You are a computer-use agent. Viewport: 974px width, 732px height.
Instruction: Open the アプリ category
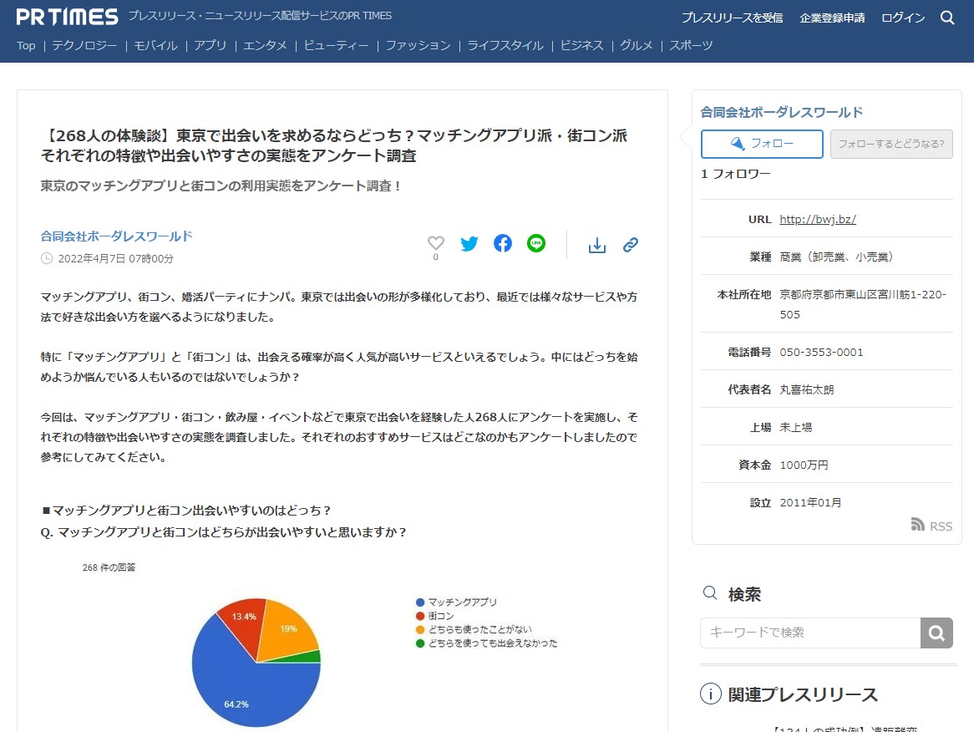click(210, 45)
